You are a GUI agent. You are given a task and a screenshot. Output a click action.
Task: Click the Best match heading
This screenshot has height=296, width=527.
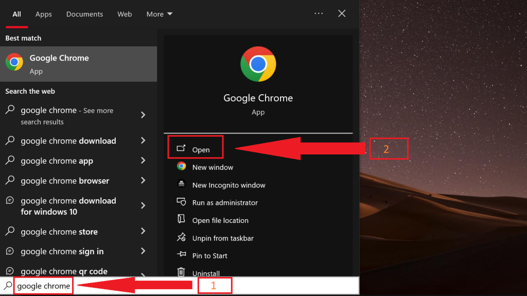(23, 38)
